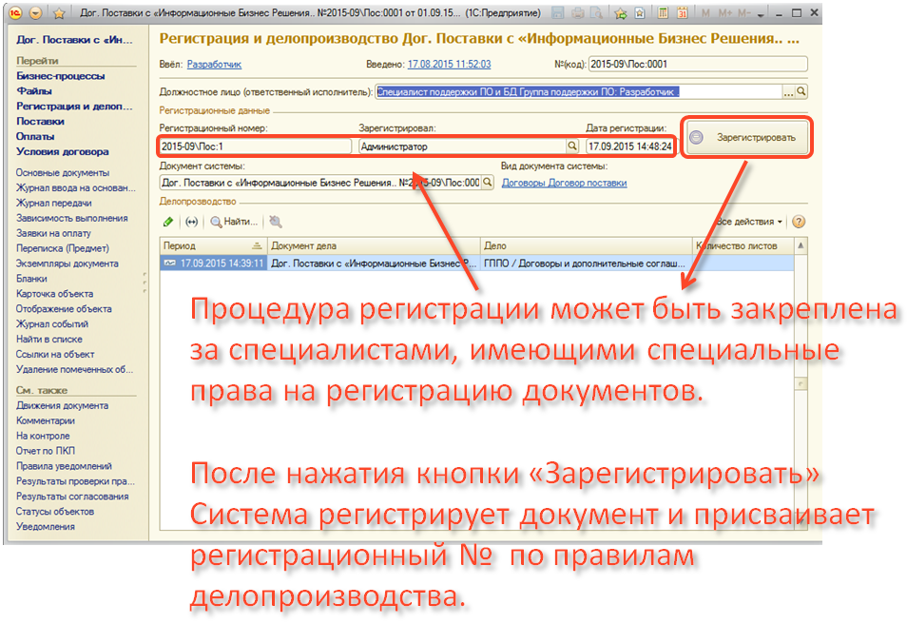Image resolution: width=907 pixels, height=624 pixels.
Task: Open the 1C main menu dropdown arrow
Action: 36,14
